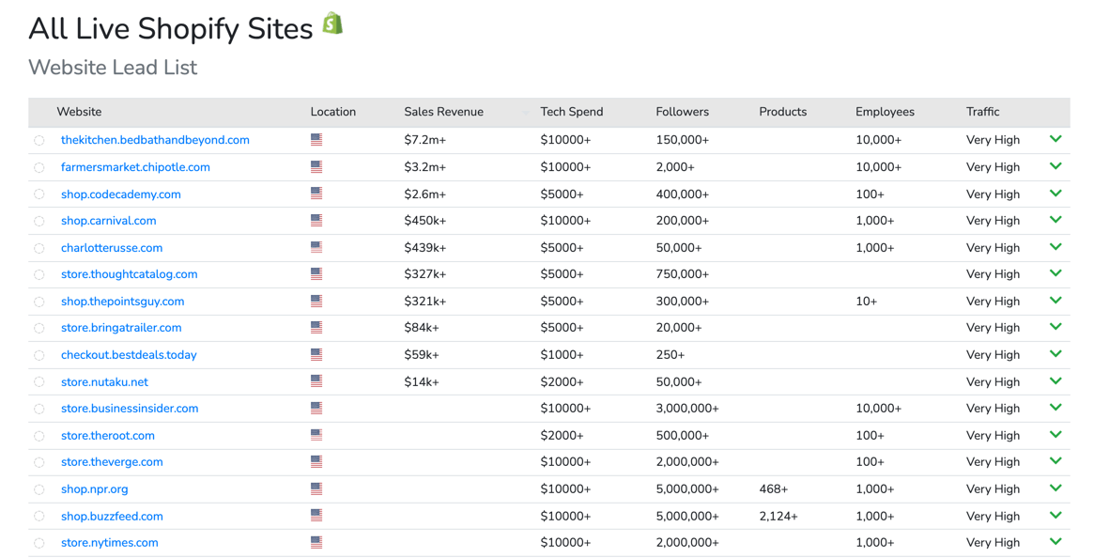Screen dimensions: 1094x558
Task: Click the US flag for thekitchen.bedbathandbeyond.com
Action: coord(316,139)
